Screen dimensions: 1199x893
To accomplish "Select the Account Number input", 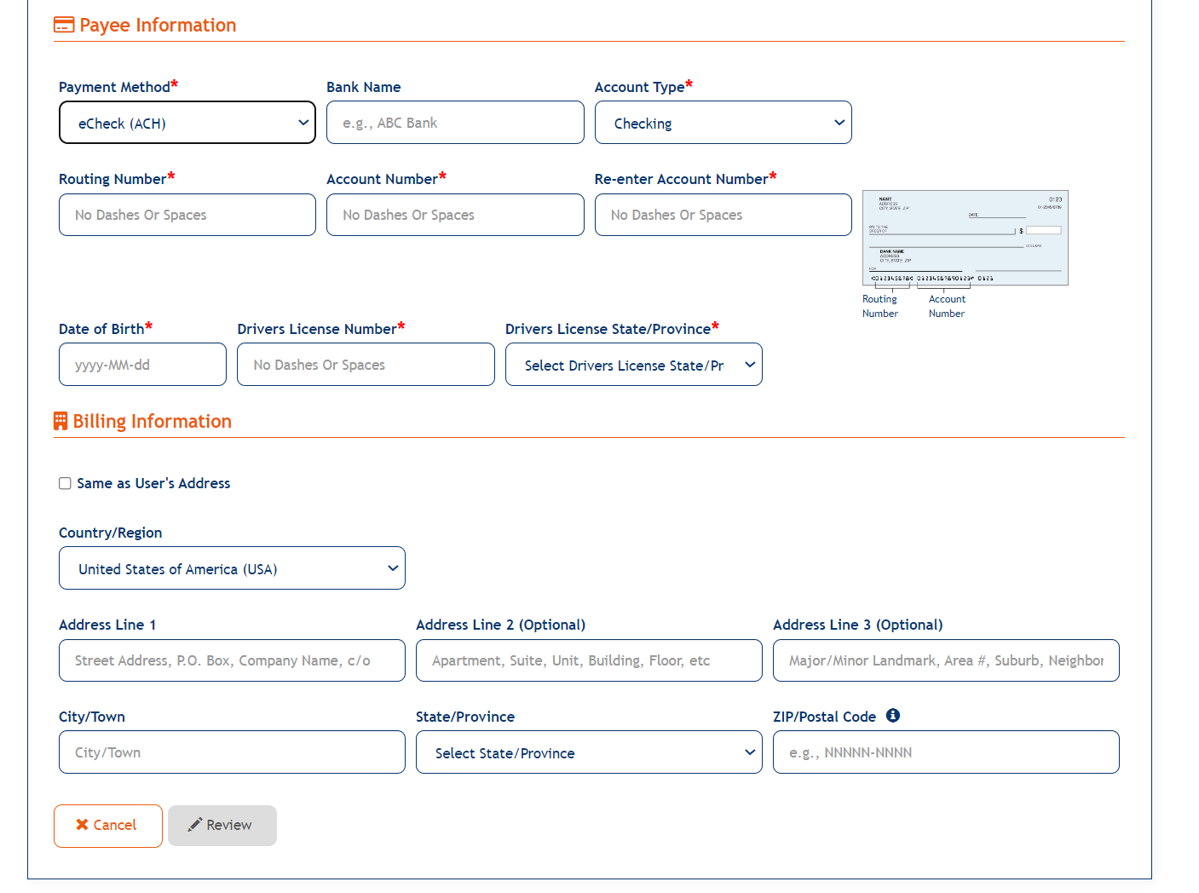I will [x=455, y=215].
